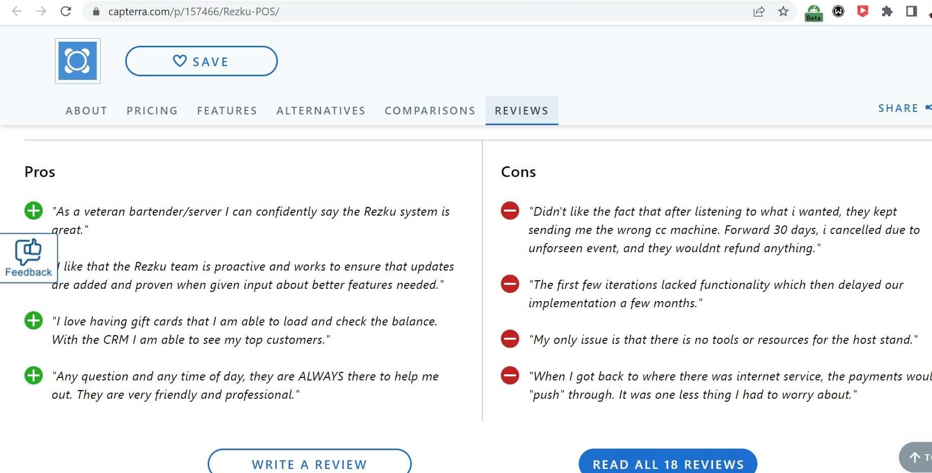Click Read All 18 Reviews button
The image size is (932, 473).
click(668, 462)
